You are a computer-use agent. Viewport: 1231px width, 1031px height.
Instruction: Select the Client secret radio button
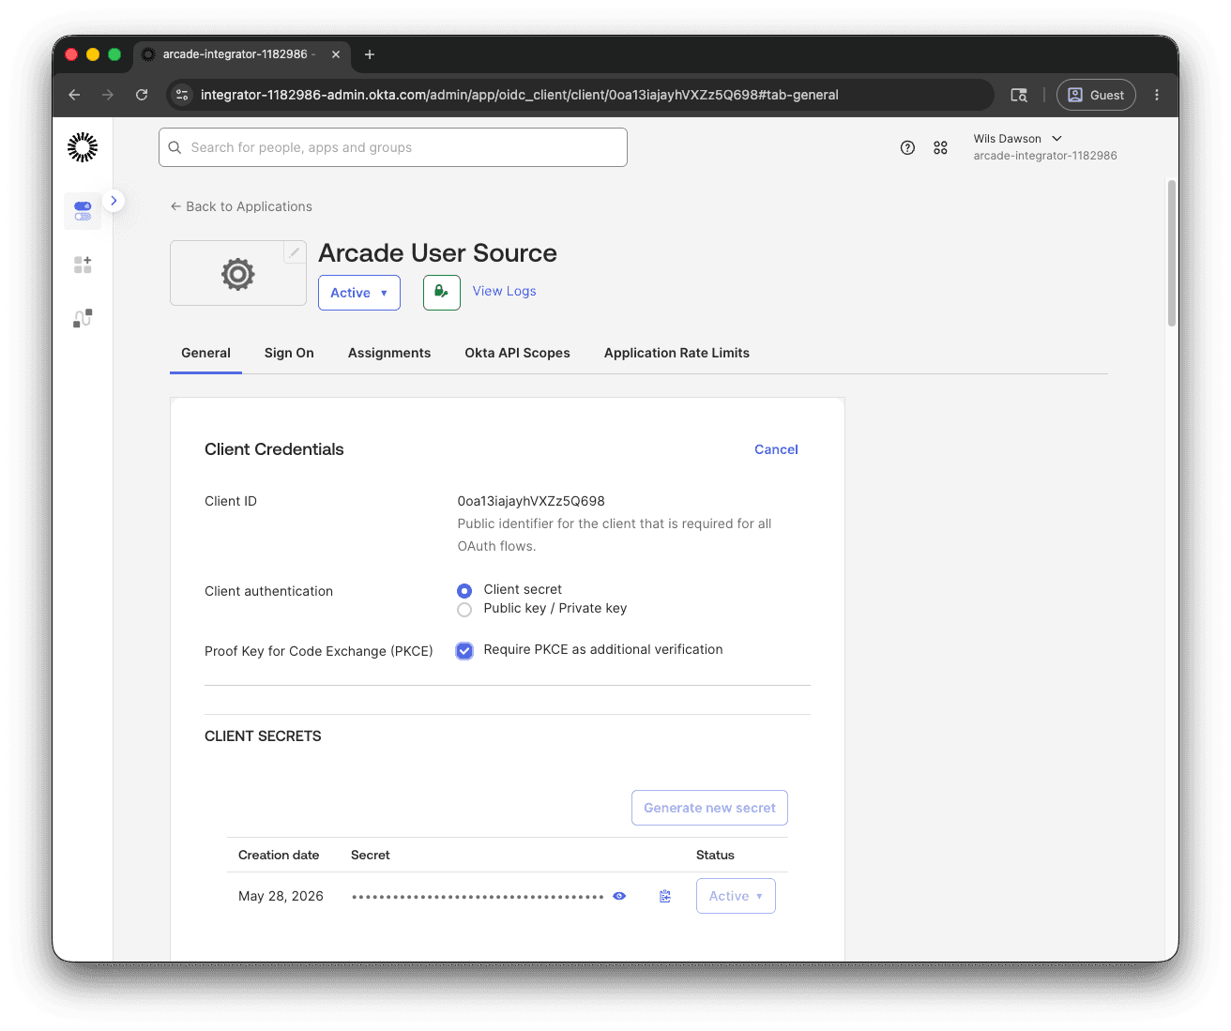[464, 591]
